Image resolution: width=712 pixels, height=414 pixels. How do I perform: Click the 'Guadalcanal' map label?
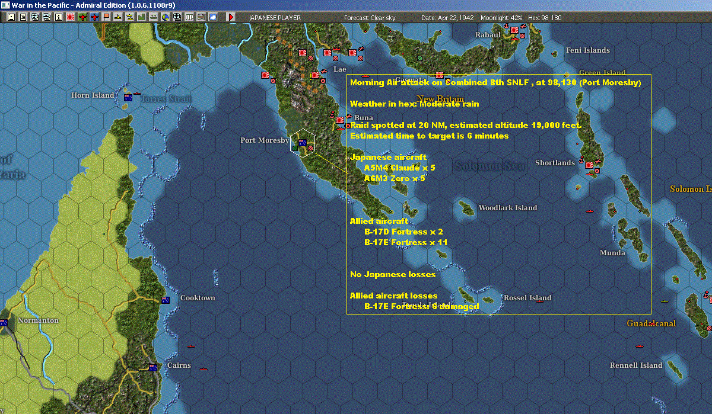(x=651, y=323)
